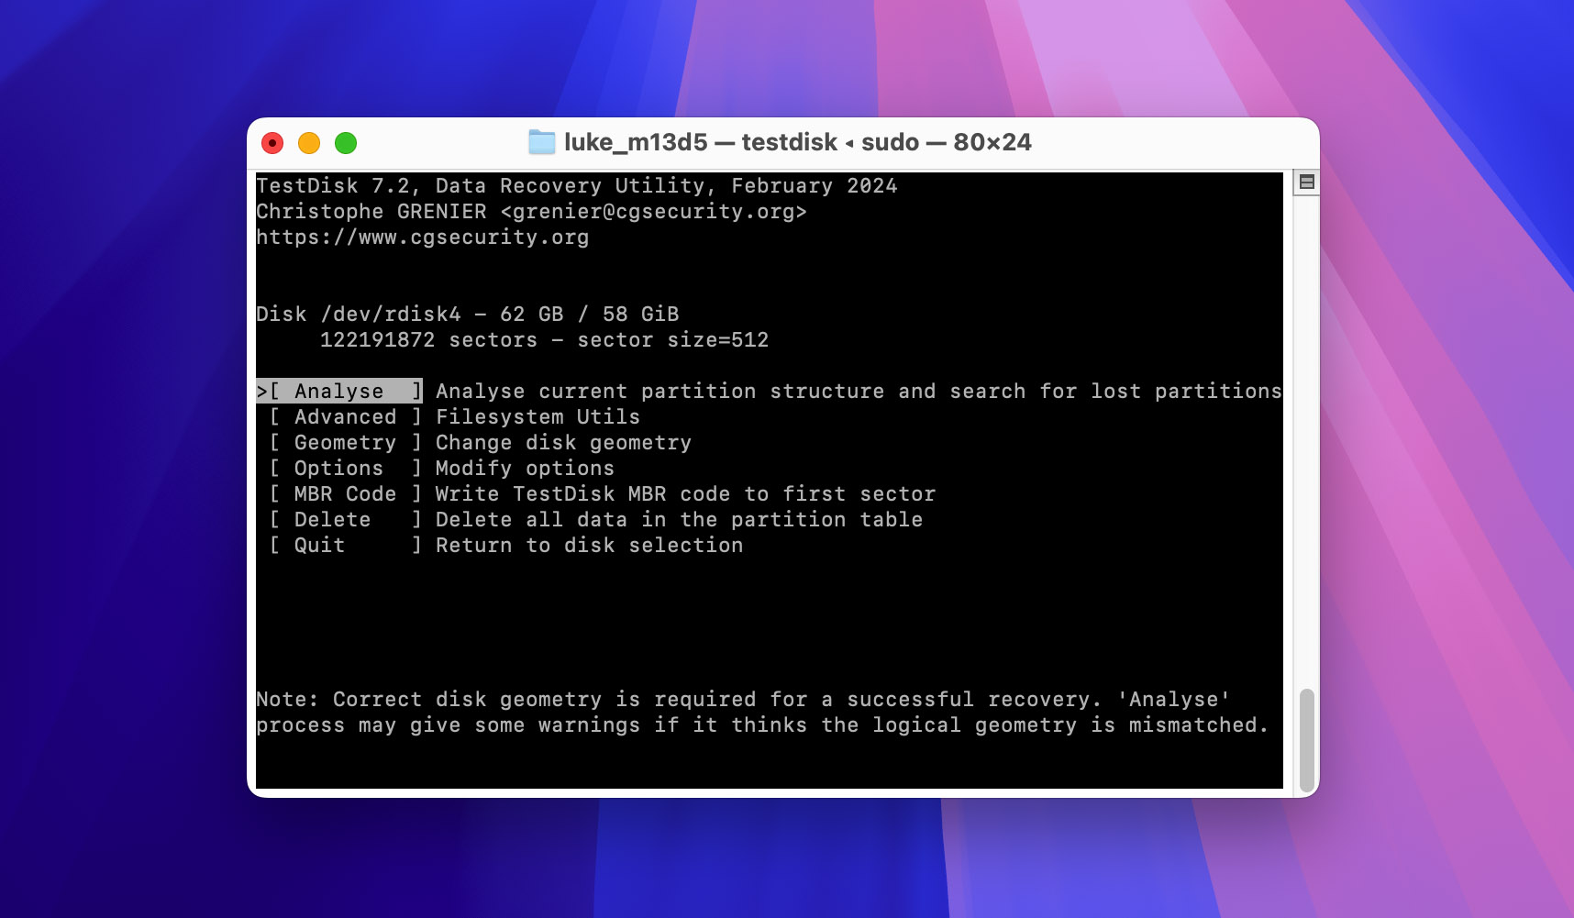Click the 'Change disk geometry' description
The image size is (1574, 918).
point(564,442)
